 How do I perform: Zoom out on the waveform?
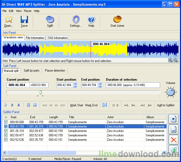(x=176, y=60)
